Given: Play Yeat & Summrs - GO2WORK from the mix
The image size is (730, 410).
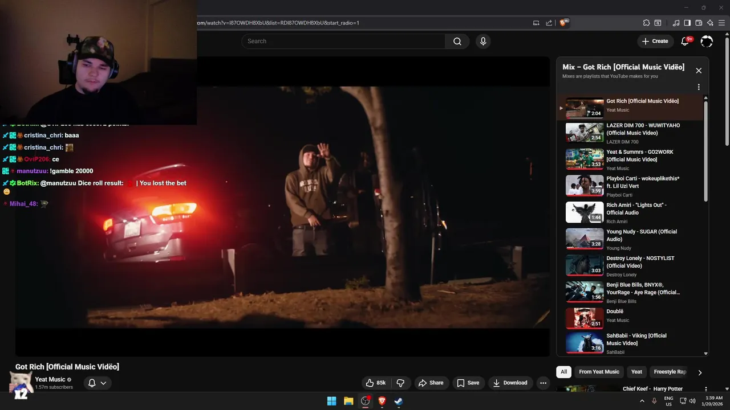Looking at the screenshot, I should tap(630, 160).
